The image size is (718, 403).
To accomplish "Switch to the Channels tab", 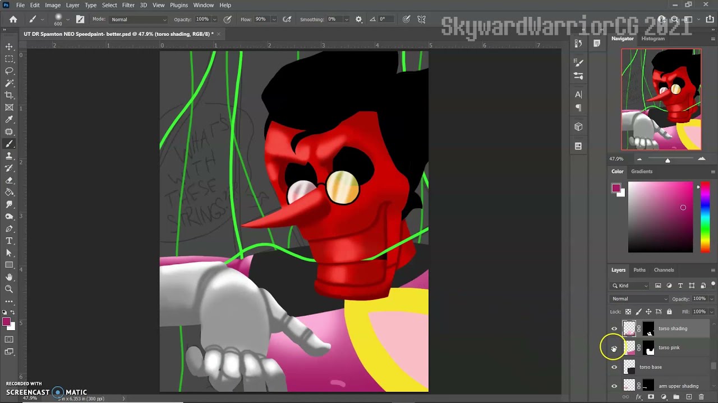I will pyautogui.click(x=664, y=270).
